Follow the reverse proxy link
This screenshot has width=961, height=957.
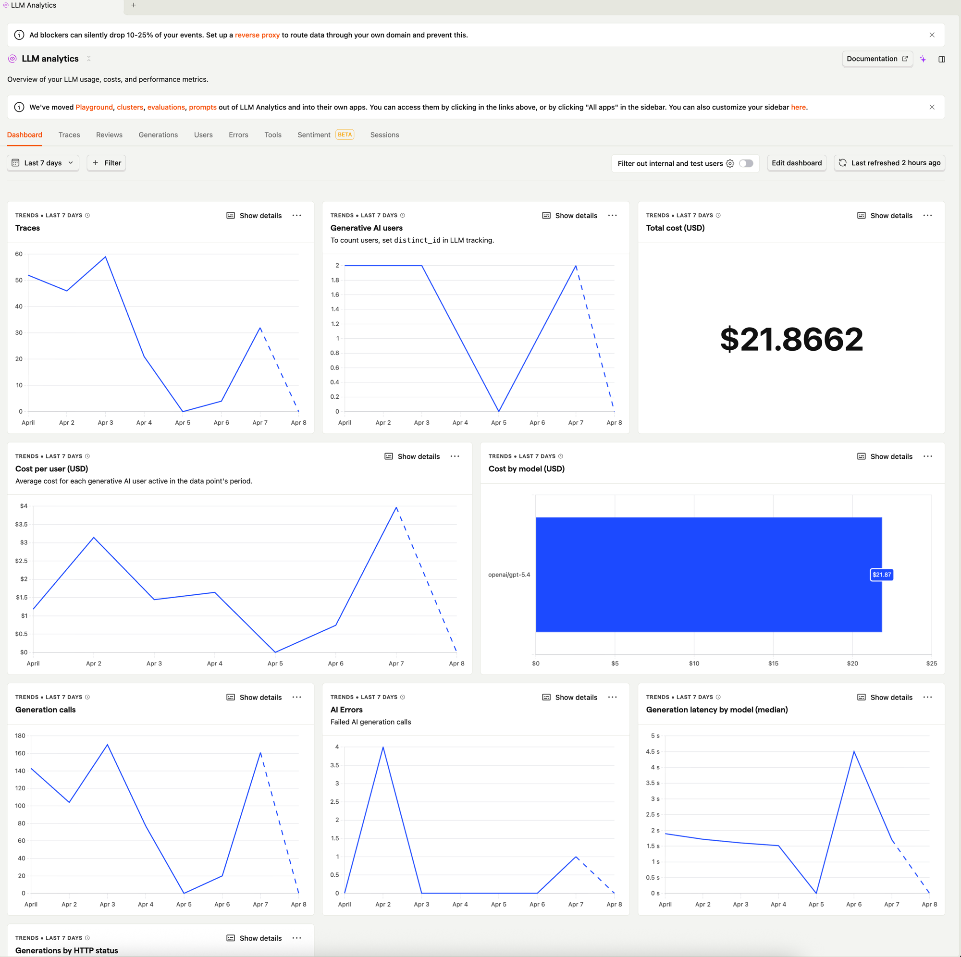[x=257, y=35]
